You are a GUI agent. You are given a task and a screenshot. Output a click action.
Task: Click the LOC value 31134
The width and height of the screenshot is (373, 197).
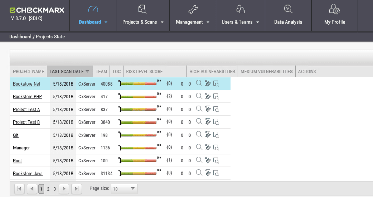106,174
